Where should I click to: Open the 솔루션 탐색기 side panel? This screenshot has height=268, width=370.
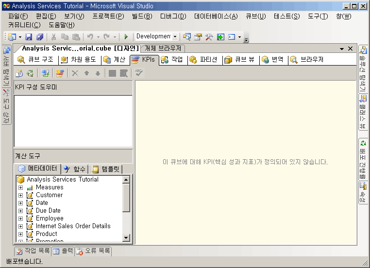click(x=363, y=69)
